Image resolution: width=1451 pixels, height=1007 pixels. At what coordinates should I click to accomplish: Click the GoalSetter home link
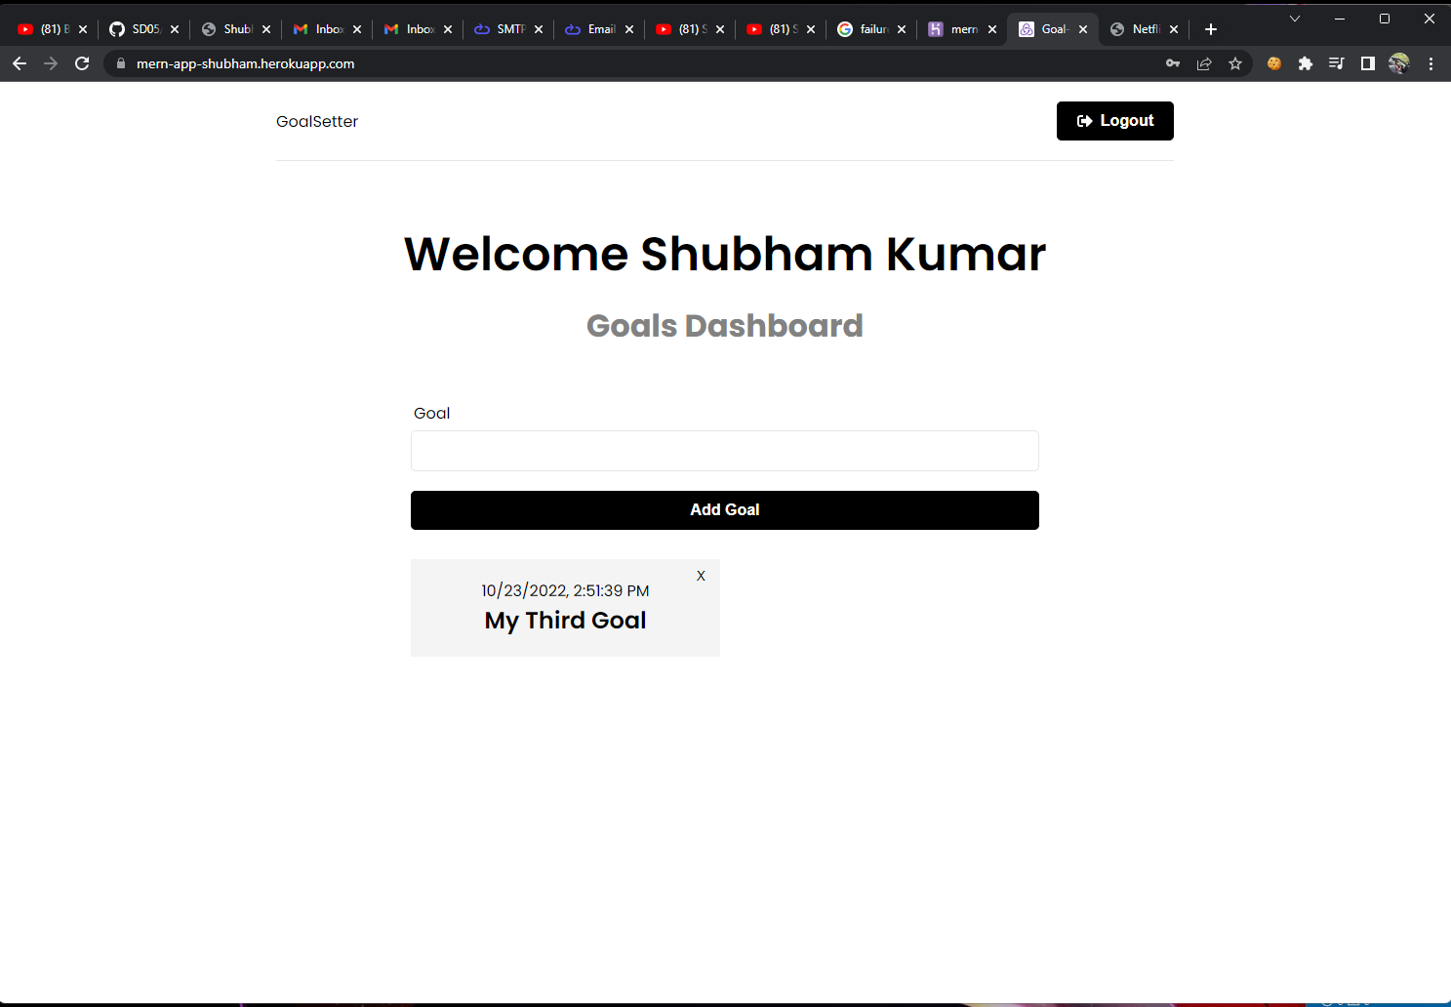coord(317,122)
